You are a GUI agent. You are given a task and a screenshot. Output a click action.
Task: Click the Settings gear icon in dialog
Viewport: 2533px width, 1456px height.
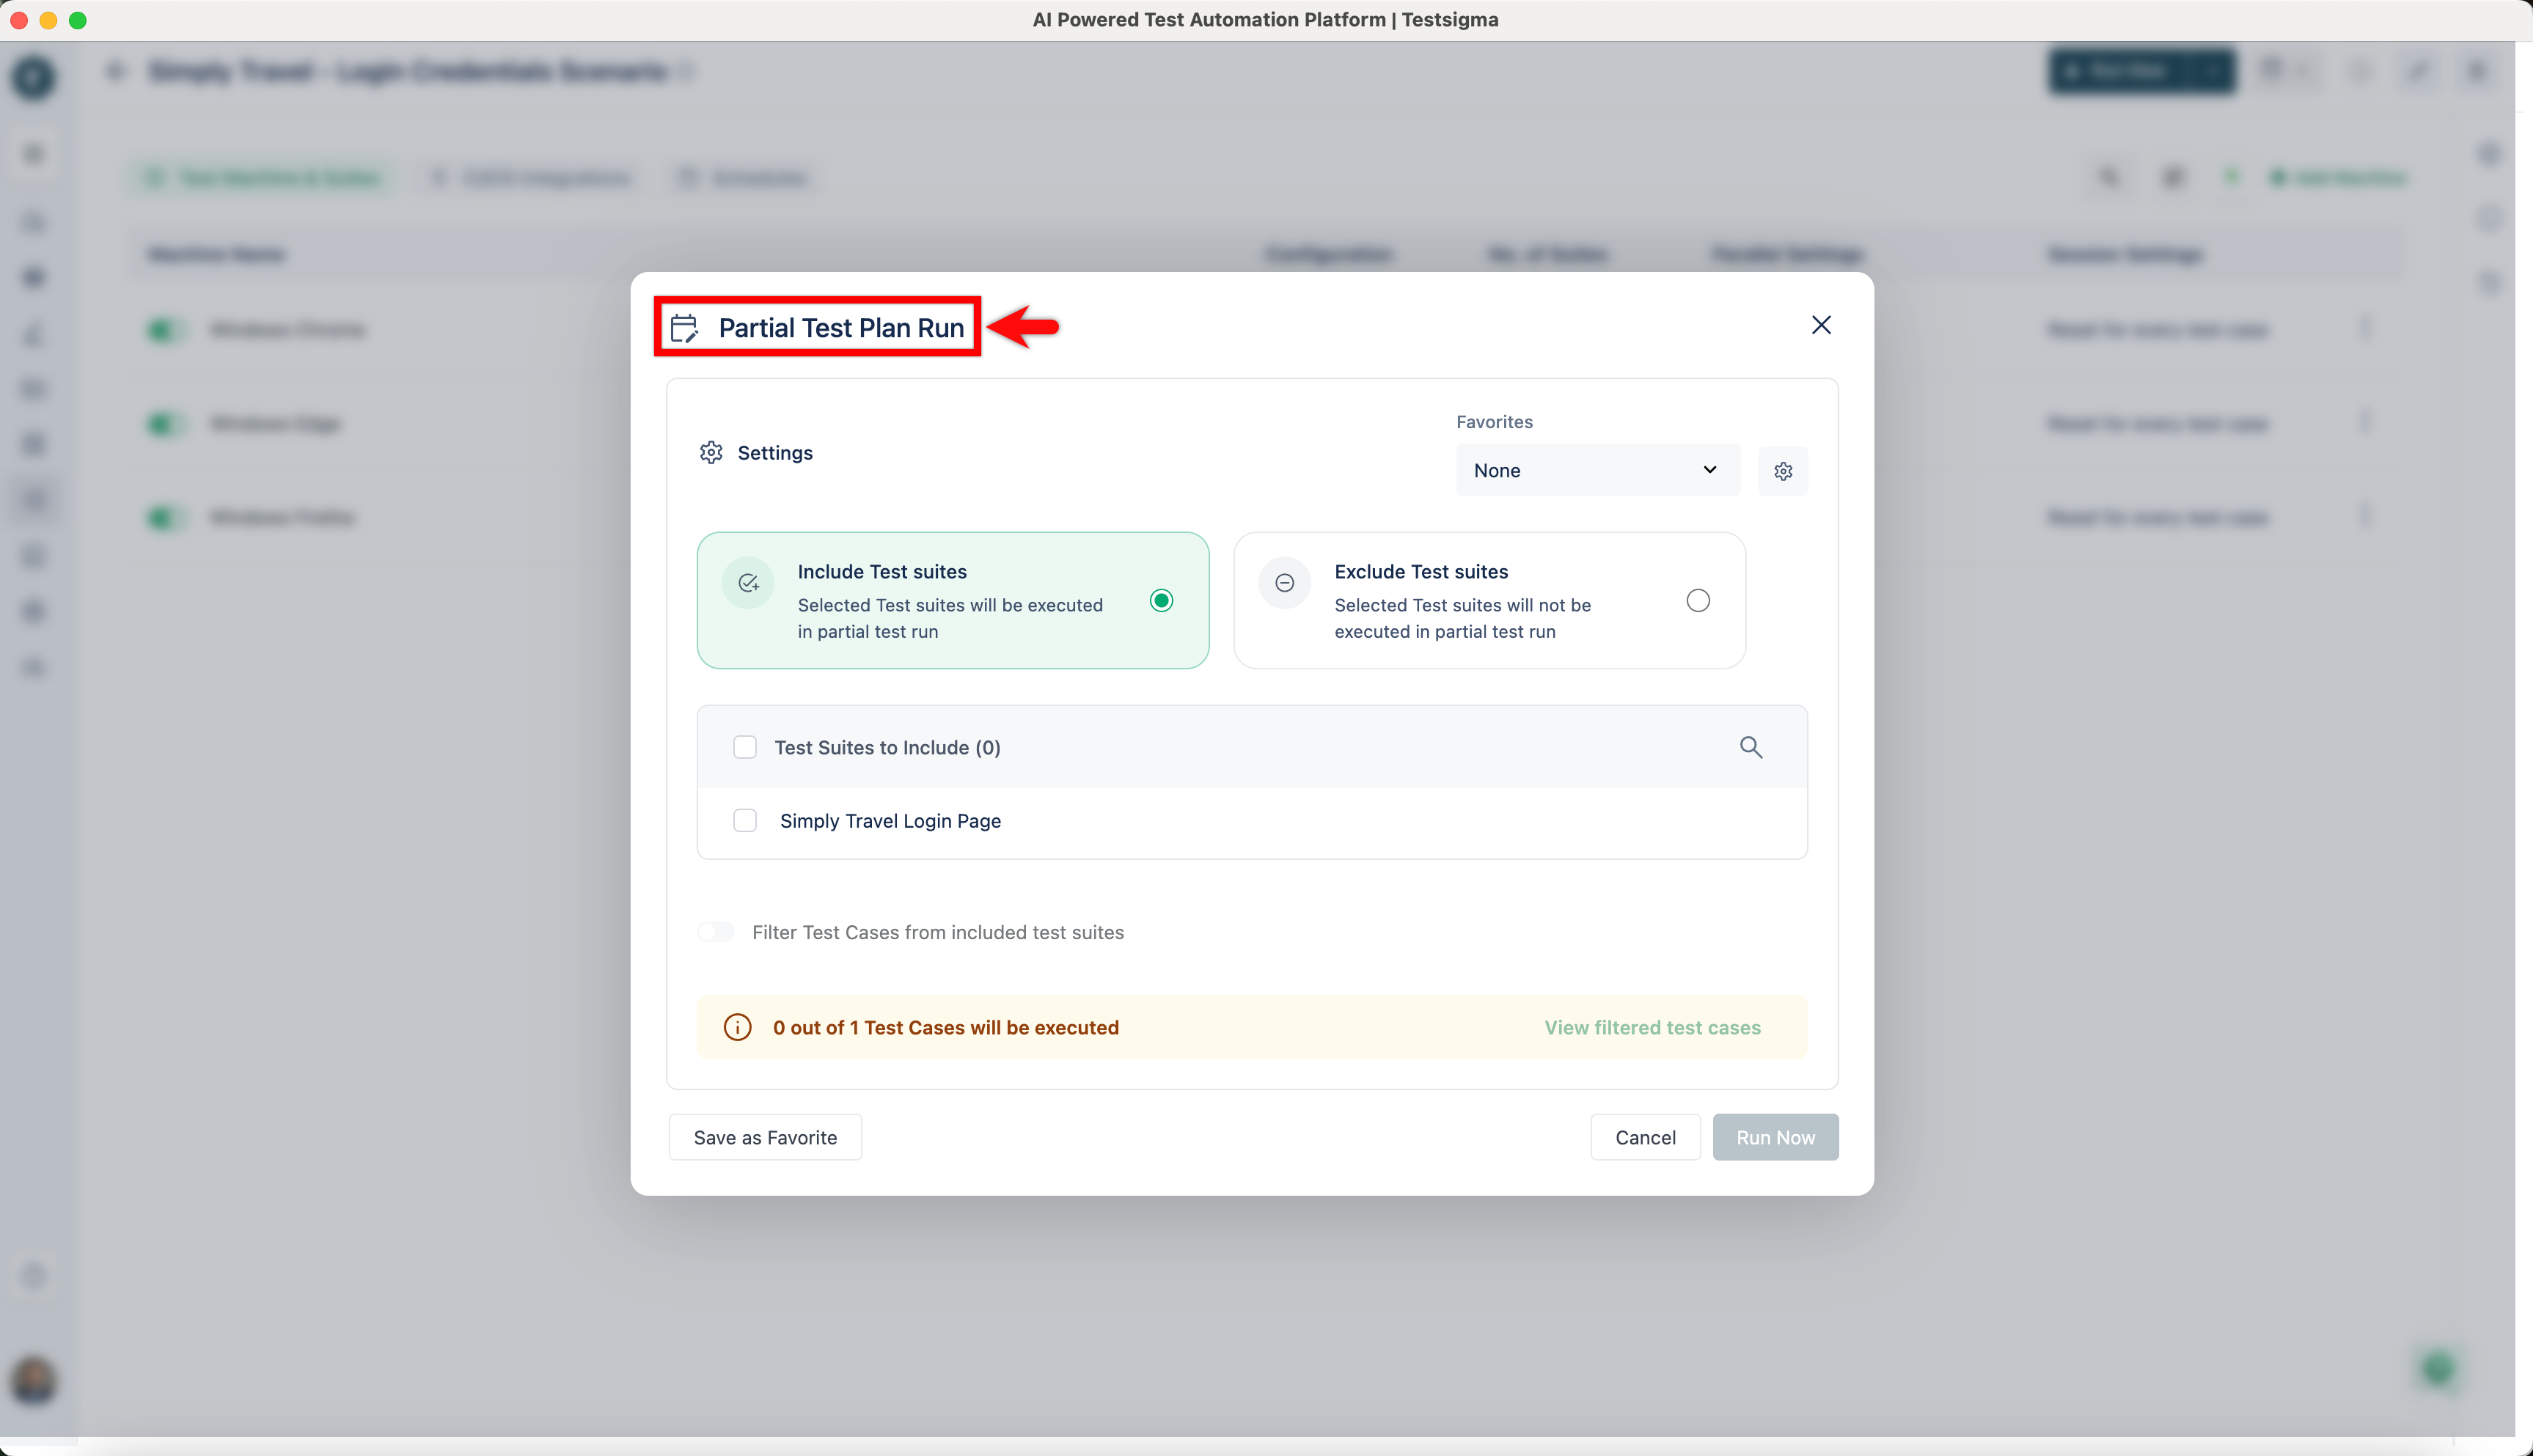tap(711, 453)
